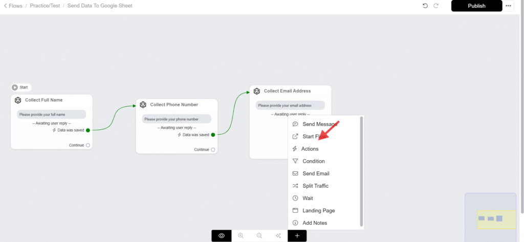Click the zoom out magnifier icon
Viewport: 524px width, 242px height.
coord(259,236)
